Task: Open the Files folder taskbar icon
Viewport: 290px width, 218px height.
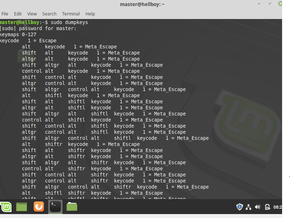Action: tap(72, 207)
